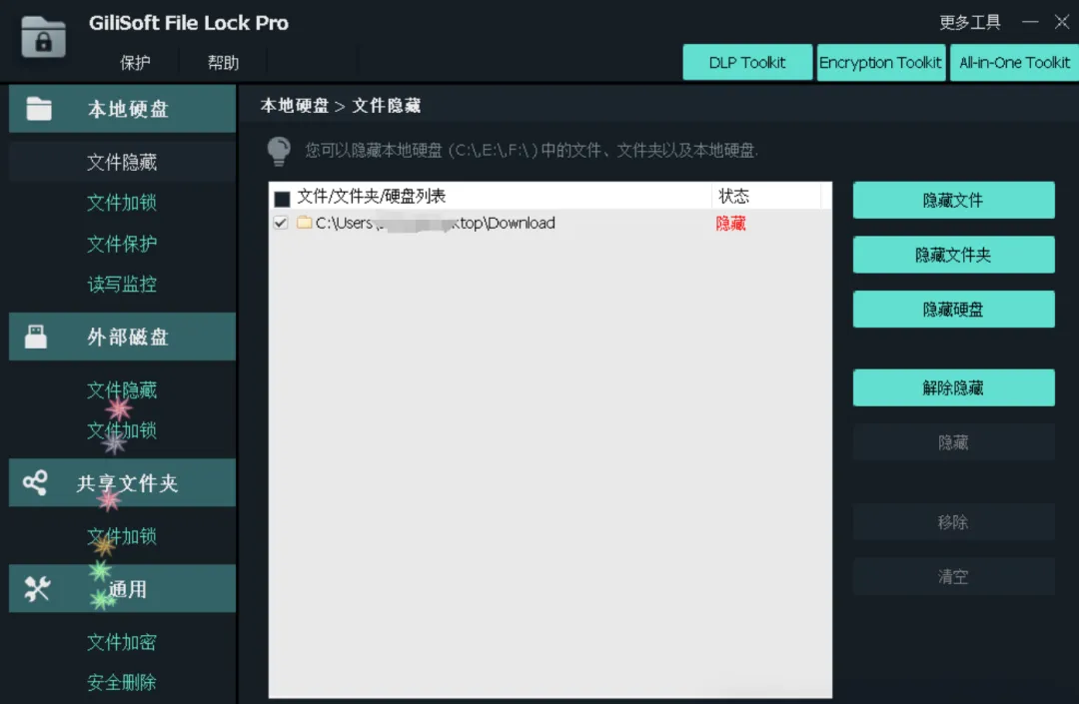Select the C:\Users ...top\Download path text

(x=435, y=223)
